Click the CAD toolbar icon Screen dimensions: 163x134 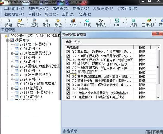[x=117, y=20]
